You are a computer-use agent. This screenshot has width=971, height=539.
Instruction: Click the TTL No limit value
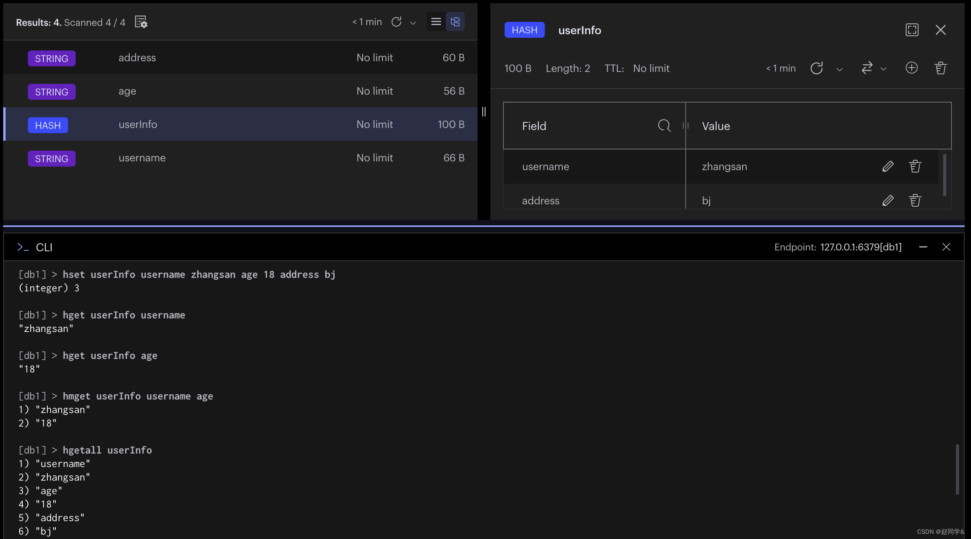[x=651, y=68]
